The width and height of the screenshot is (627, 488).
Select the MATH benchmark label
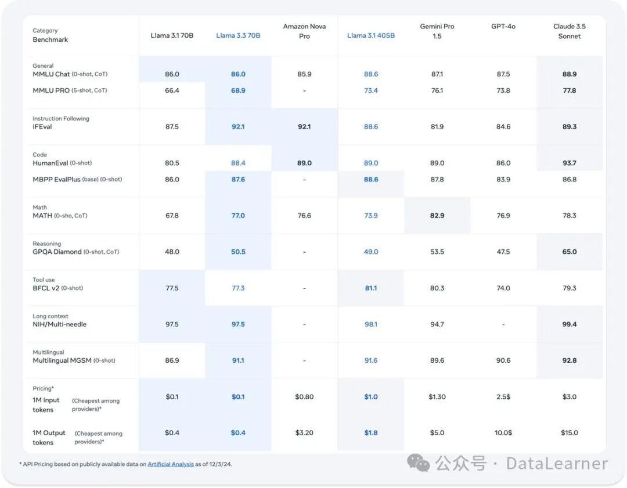coord(60,216)
